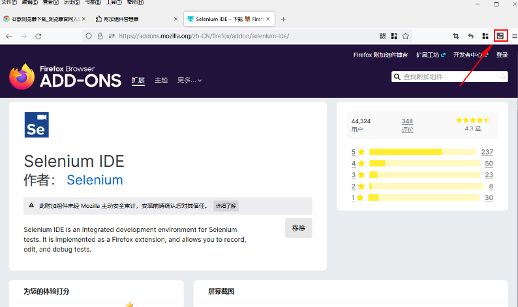Go back to the previous page
This screenshot has width=518, height=307.
click(9, 37)
